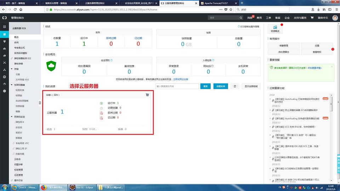Click the blue 搜索 button
This screenshot has width=340, height=191.
205,86
